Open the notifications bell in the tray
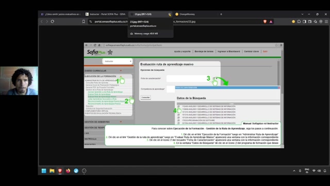Image resolution: width=330 pixels, height=186 pixels. coord(325,171)
